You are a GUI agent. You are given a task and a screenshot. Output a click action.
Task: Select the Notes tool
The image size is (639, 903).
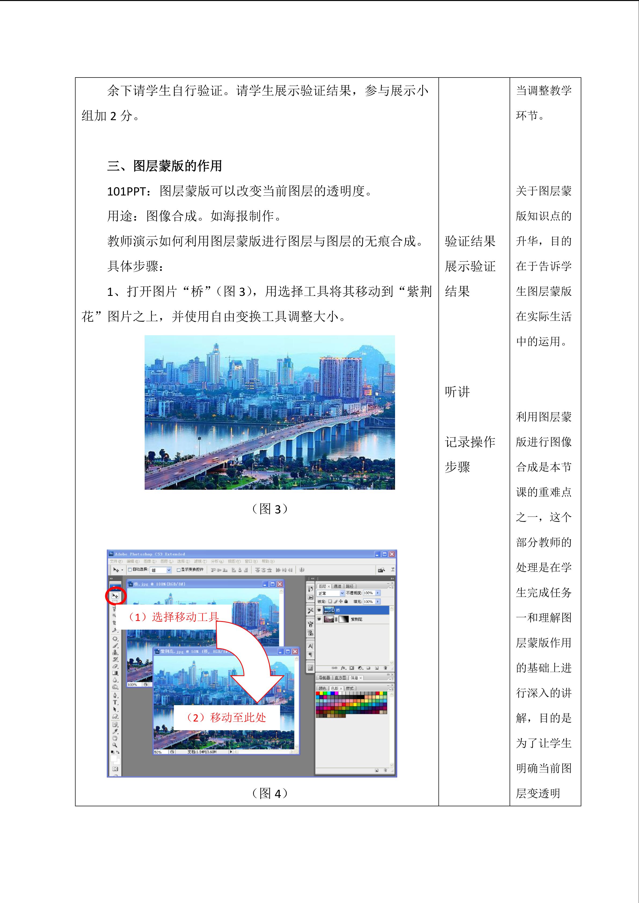click(x=115, y=725)
